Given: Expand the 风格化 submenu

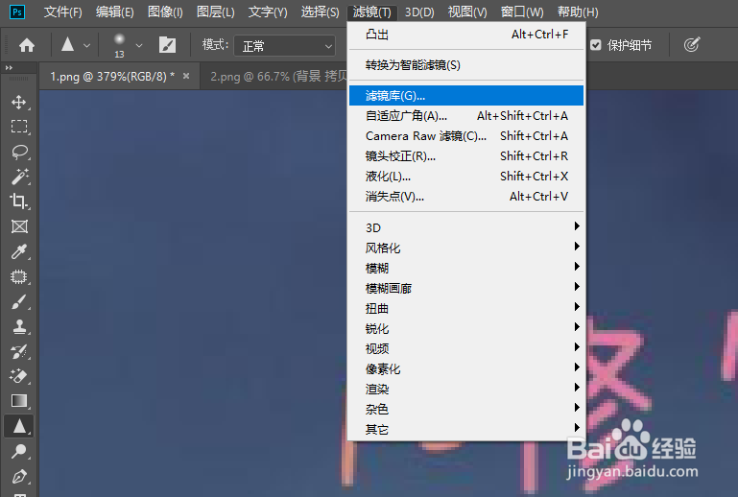Looking at the screenshot, I should click(466, 248).
